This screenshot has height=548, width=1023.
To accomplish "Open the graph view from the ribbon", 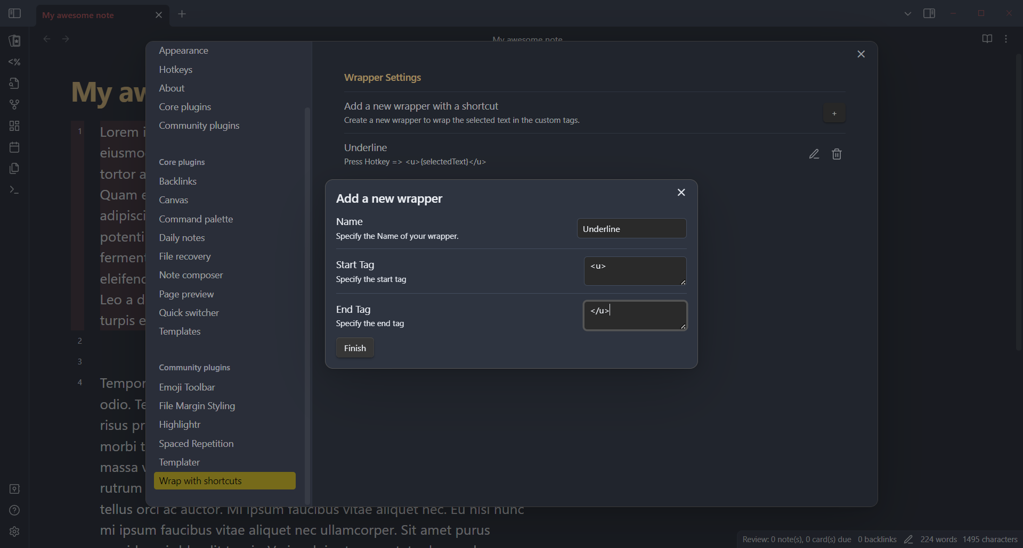I will [14, 105].
